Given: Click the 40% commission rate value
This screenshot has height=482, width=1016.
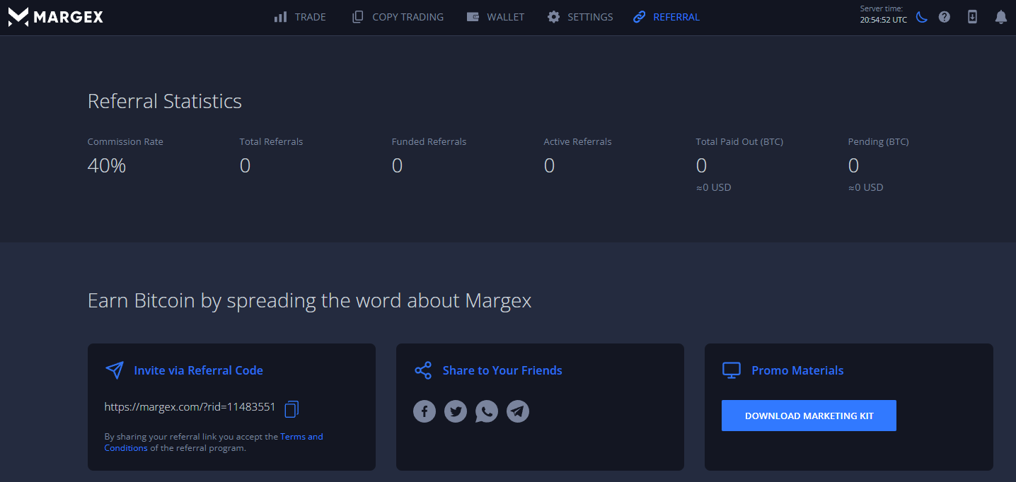Looking at the screenshot, I should click(107, 166).
